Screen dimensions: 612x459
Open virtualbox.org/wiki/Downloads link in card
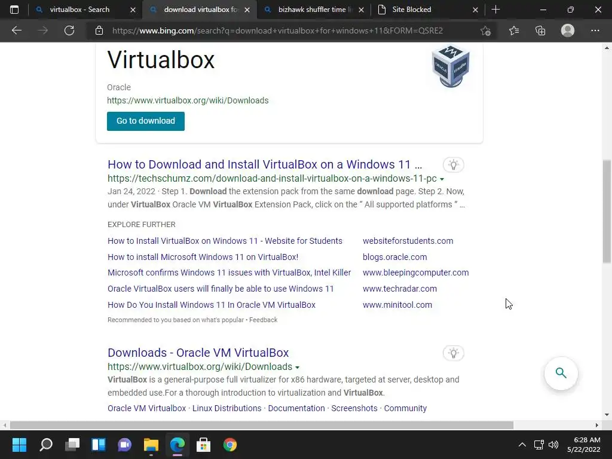pyautogui.click(x=188, y=100)
